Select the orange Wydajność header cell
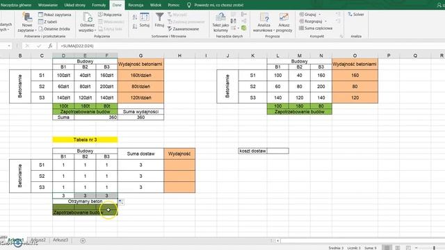445x250 pixels. (179, 153)
